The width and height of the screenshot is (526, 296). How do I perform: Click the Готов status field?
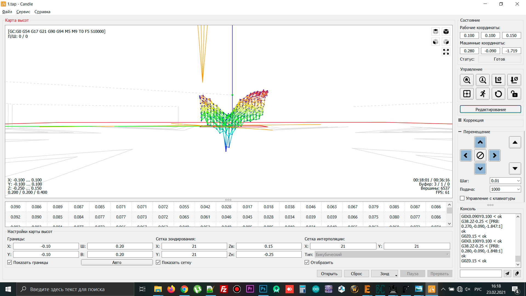(499, 59)
